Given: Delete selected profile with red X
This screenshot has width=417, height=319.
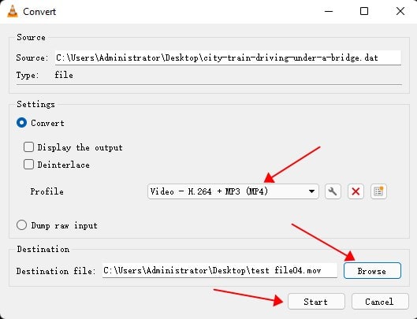Looking at the screenshot, I should tap(356, 191).
